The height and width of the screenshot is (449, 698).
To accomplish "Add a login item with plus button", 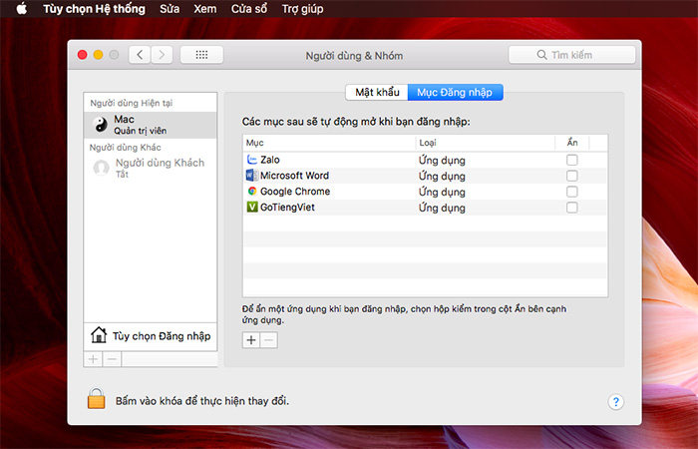I will point(251,340).
